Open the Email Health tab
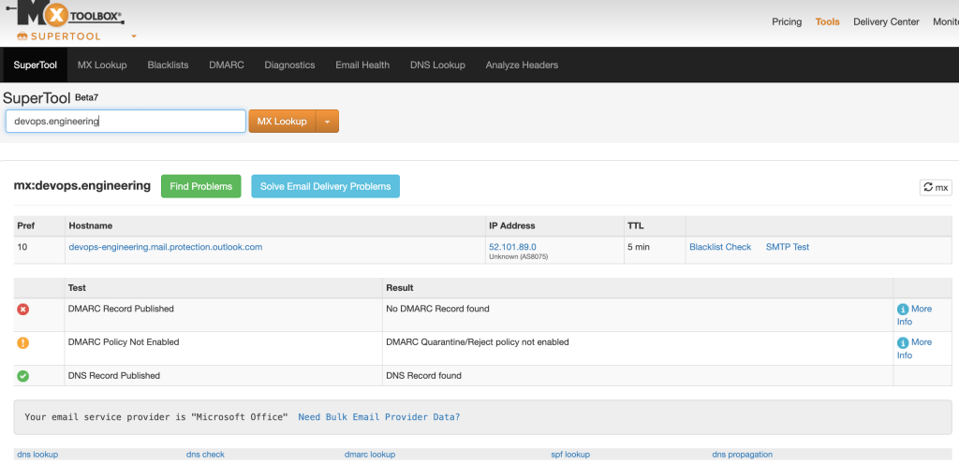This screenshot has width=959, height=463. (362, 65)
